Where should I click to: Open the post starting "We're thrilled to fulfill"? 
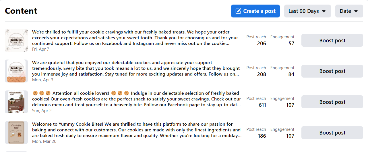click(x=135, y=37)
